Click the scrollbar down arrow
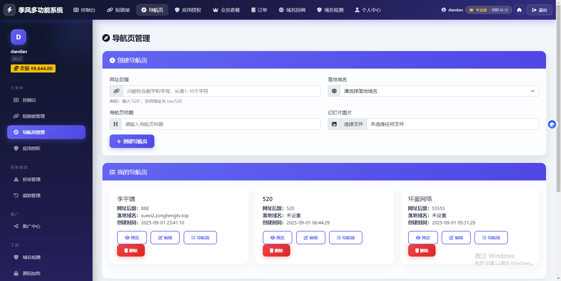 point(558,279)
